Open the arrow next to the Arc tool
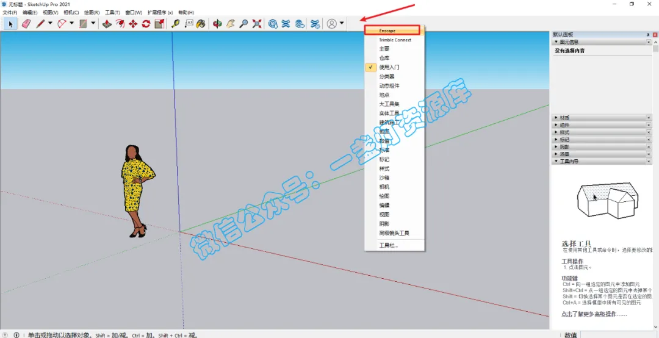 pyautogui.click(x=71, y=24)
